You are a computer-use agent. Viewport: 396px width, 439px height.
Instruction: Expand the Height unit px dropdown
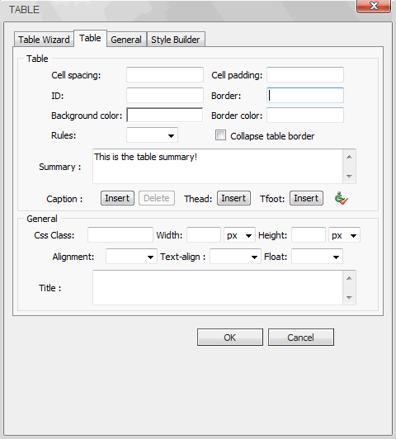point(344,235)
